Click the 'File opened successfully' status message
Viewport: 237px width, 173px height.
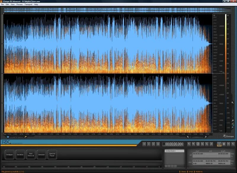(12, 172)
